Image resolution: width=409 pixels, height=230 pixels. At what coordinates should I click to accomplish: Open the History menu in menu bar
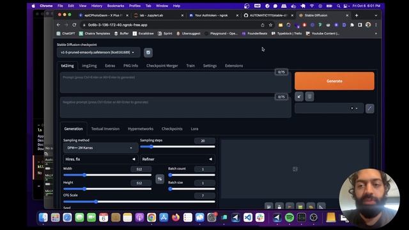pyautogui.click(x=96, y=6)
